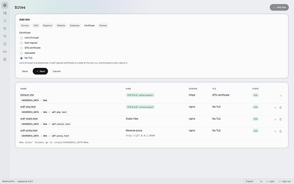The width and height of the screenshot is (294, 184).
Task: Delete w4f-php.test with trash icon
Action: point(280,108)
